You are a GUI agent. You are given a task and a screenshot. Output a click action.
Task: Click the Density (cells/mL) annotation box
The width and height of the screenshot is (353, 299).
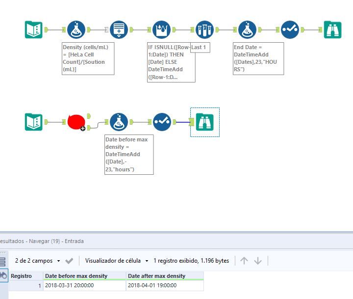point(88,58)
